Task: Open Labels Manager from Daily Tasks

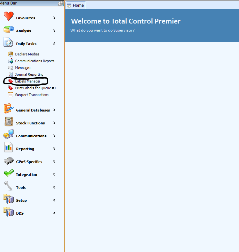Action: (x=28, y=81)
